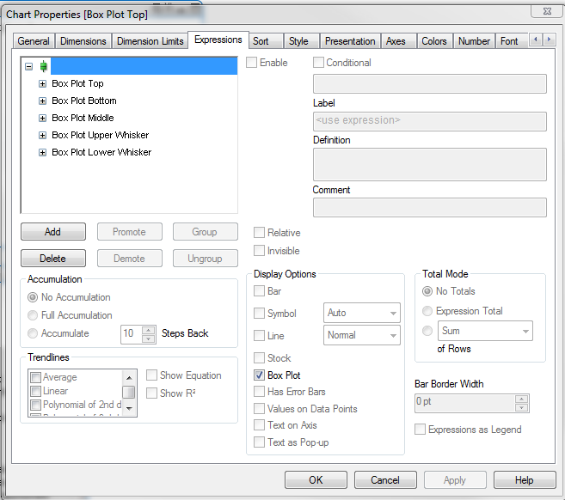This screenshot has height=500, width=565.
Task: Select the Expression Total radio button
Action: [x=427, y=311]
